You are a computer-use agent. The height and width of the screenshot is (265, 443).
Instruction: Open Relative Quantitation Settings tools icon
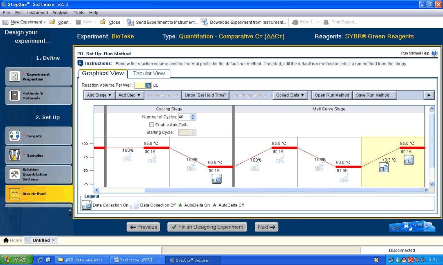pos(15,174)
